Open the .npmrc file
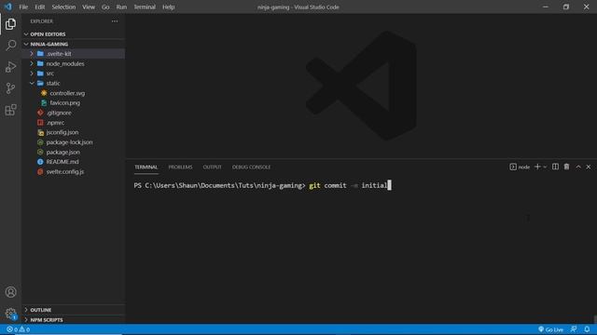 [x=55, y=123]
